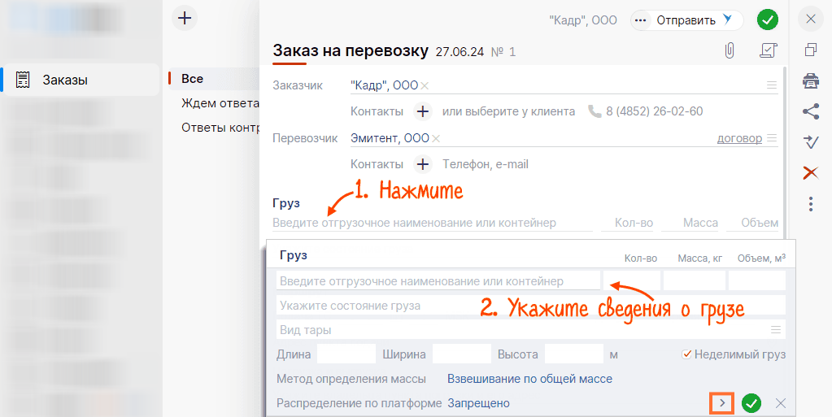Toggle the Неделимый груз checkbox

686,354
